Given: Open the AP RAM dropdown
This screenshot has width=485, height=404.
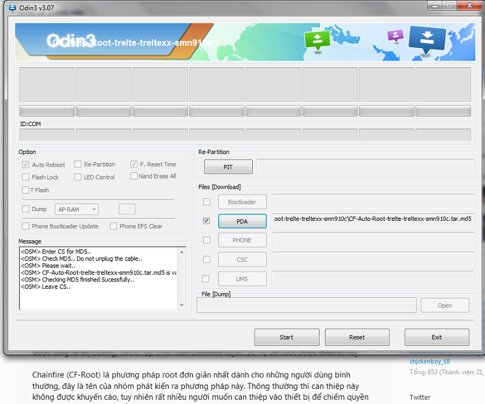Looking at the screenshot, I should tap(77, 209).
